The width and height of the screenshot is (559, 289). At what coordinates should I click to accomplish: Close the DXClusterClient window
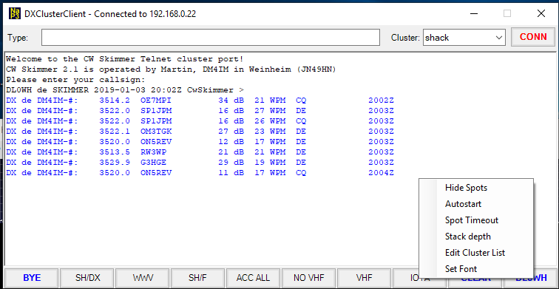coord(541,14)
